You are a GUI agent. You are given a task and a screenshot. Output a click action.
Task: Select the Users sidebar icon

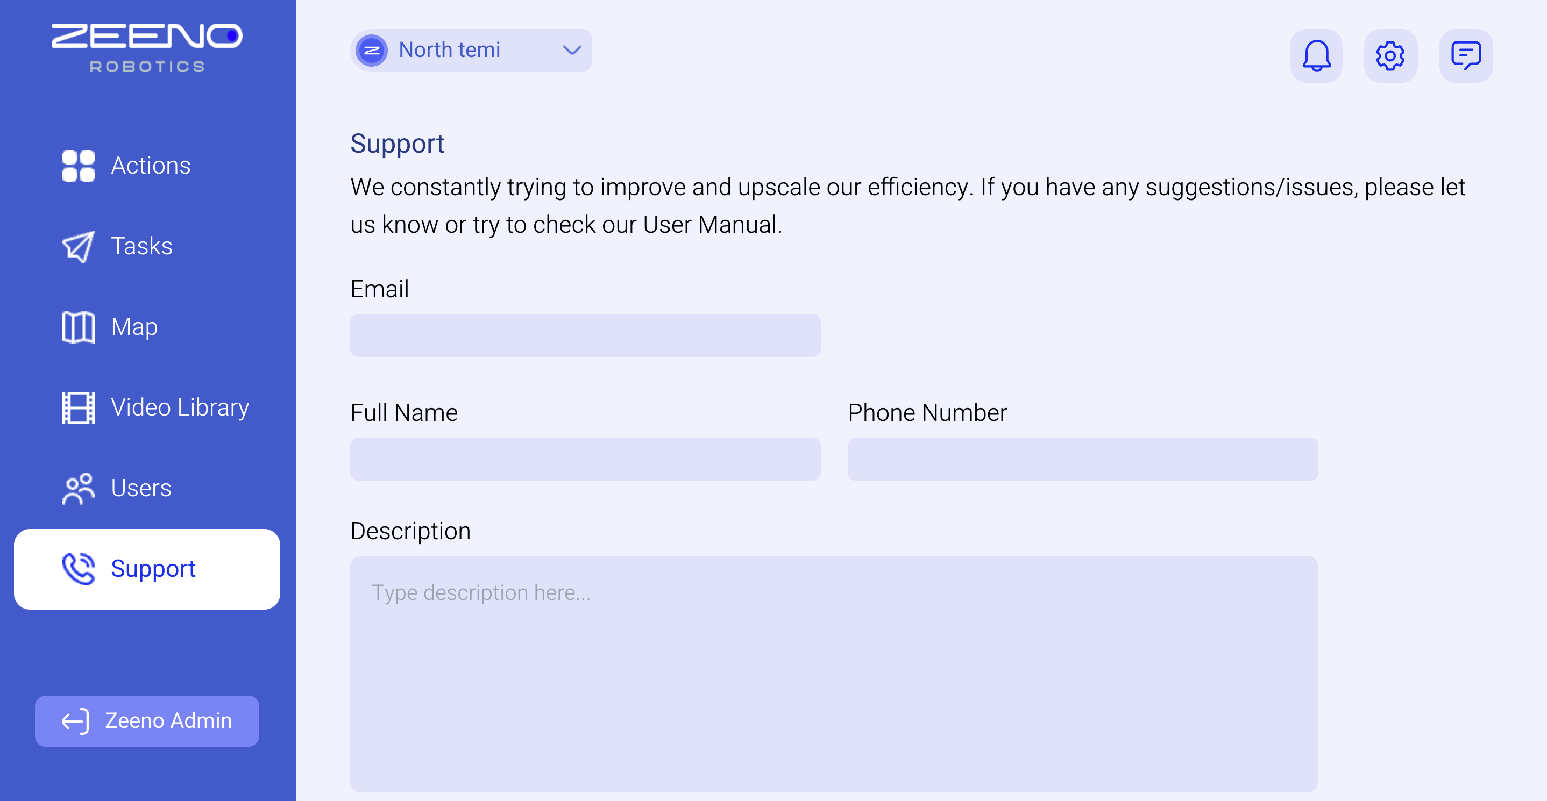click(77, 488)
